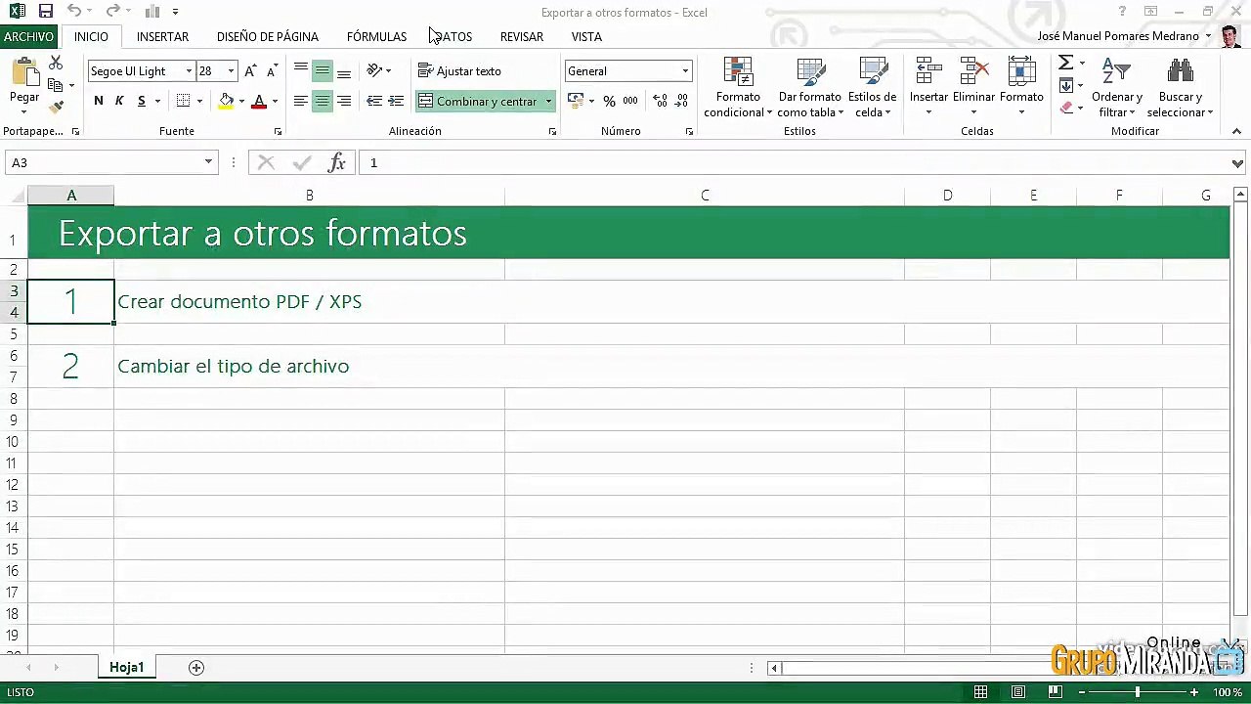Switch to the REVISAR tab
This screenshot has height=704, width=1251.
(522, 36)
